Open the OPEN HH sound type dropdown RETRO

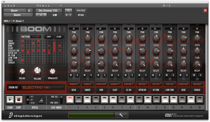click(142, 84)
